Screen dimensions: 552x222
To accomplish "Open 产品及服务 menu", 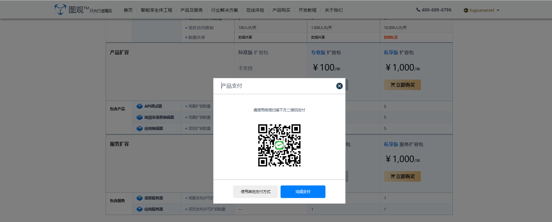I will 192,10.
